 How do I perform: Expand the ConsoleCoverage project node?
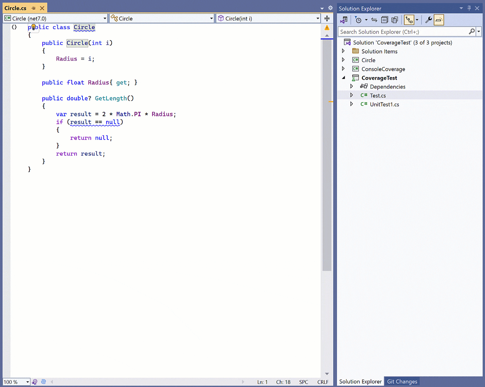pos(343,69)
